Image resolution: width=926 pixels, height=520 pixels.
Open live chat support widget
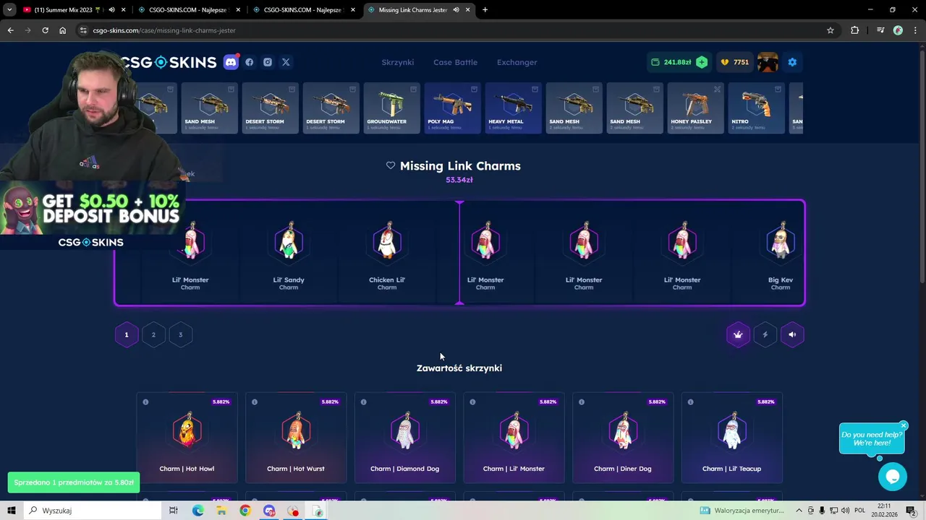tap(892, 477)
